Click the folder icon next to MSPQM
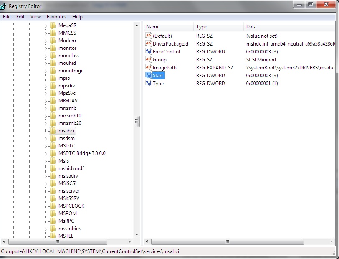339x259 pixels. 53,213
